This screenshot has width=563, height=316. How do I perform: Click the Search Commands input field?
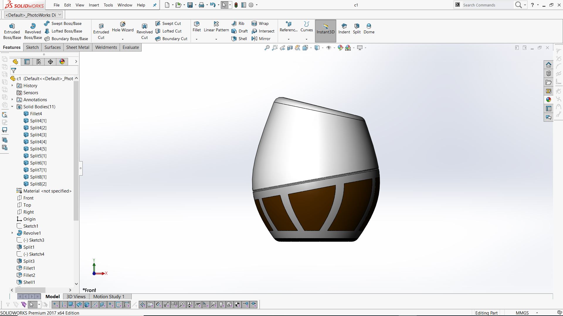pyautogui.click(x=487, y=5)
